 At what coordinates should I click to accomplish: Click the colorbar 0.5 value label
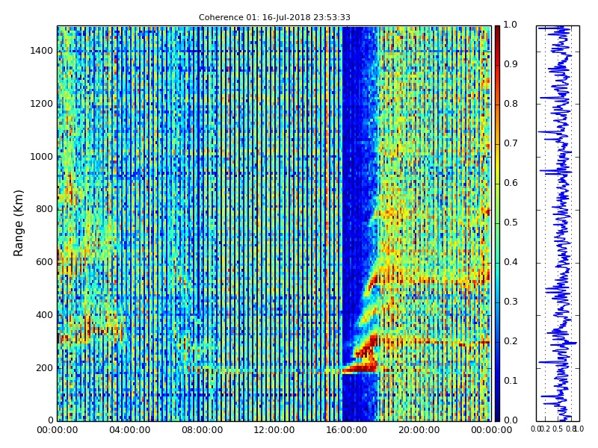point(511,223)
